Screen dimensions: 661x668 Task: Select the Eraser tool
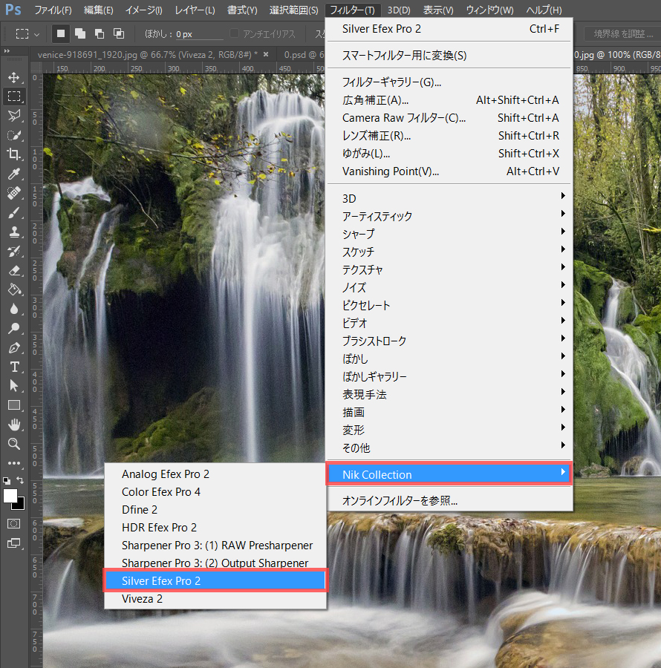click(x=14, y=270)
